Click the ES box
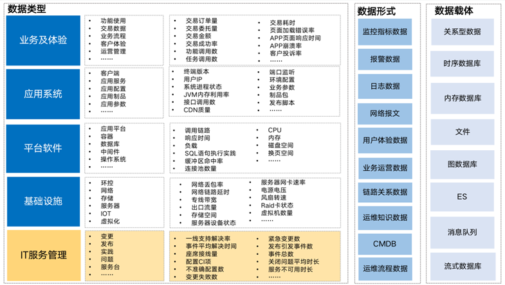 coord(462,197)
